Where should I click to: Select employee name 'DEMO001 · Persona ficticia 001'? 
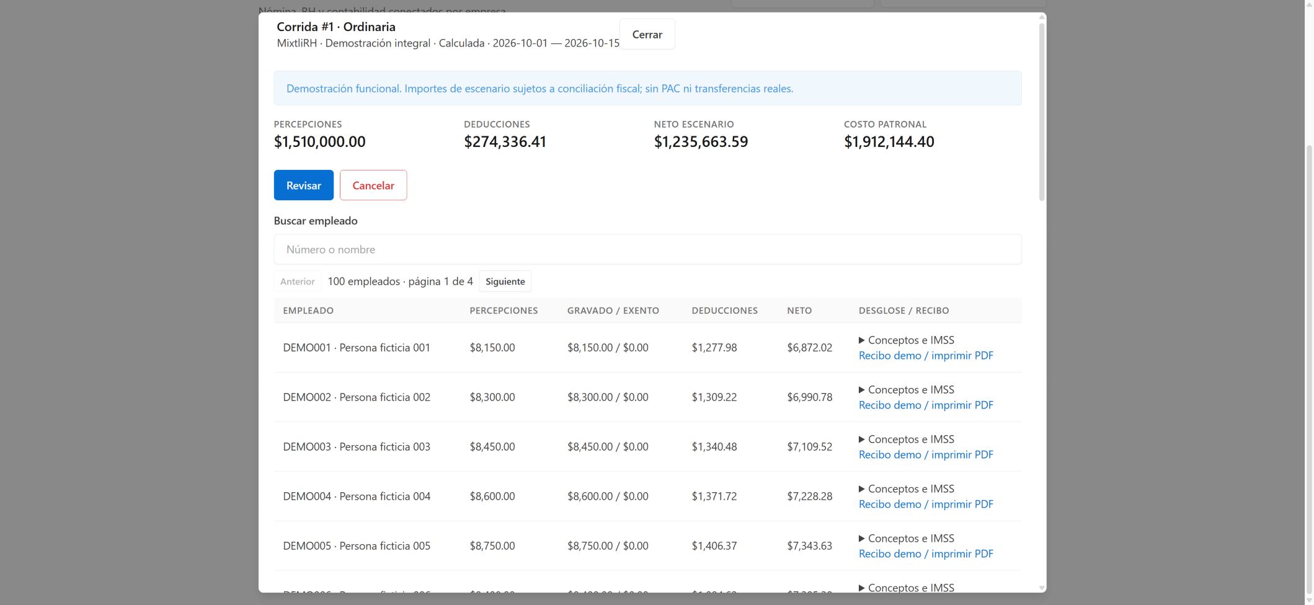coord(357,348)
